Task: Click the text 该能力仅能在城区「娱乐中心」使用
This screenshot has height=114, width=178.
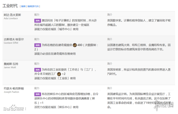Action: click(x=56, y=107)
